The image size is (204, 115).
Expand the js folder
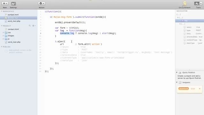pos(3,39)
